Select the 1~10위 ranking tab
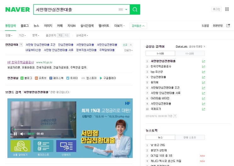The image size is (234, 166). pyautogui.click(x=160, y=54)
